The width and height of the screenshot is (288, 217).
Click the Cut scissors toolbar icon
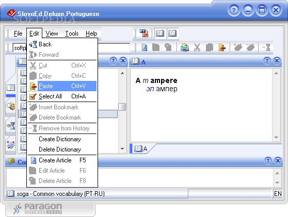pyautogui.click(x=197, y=48)
